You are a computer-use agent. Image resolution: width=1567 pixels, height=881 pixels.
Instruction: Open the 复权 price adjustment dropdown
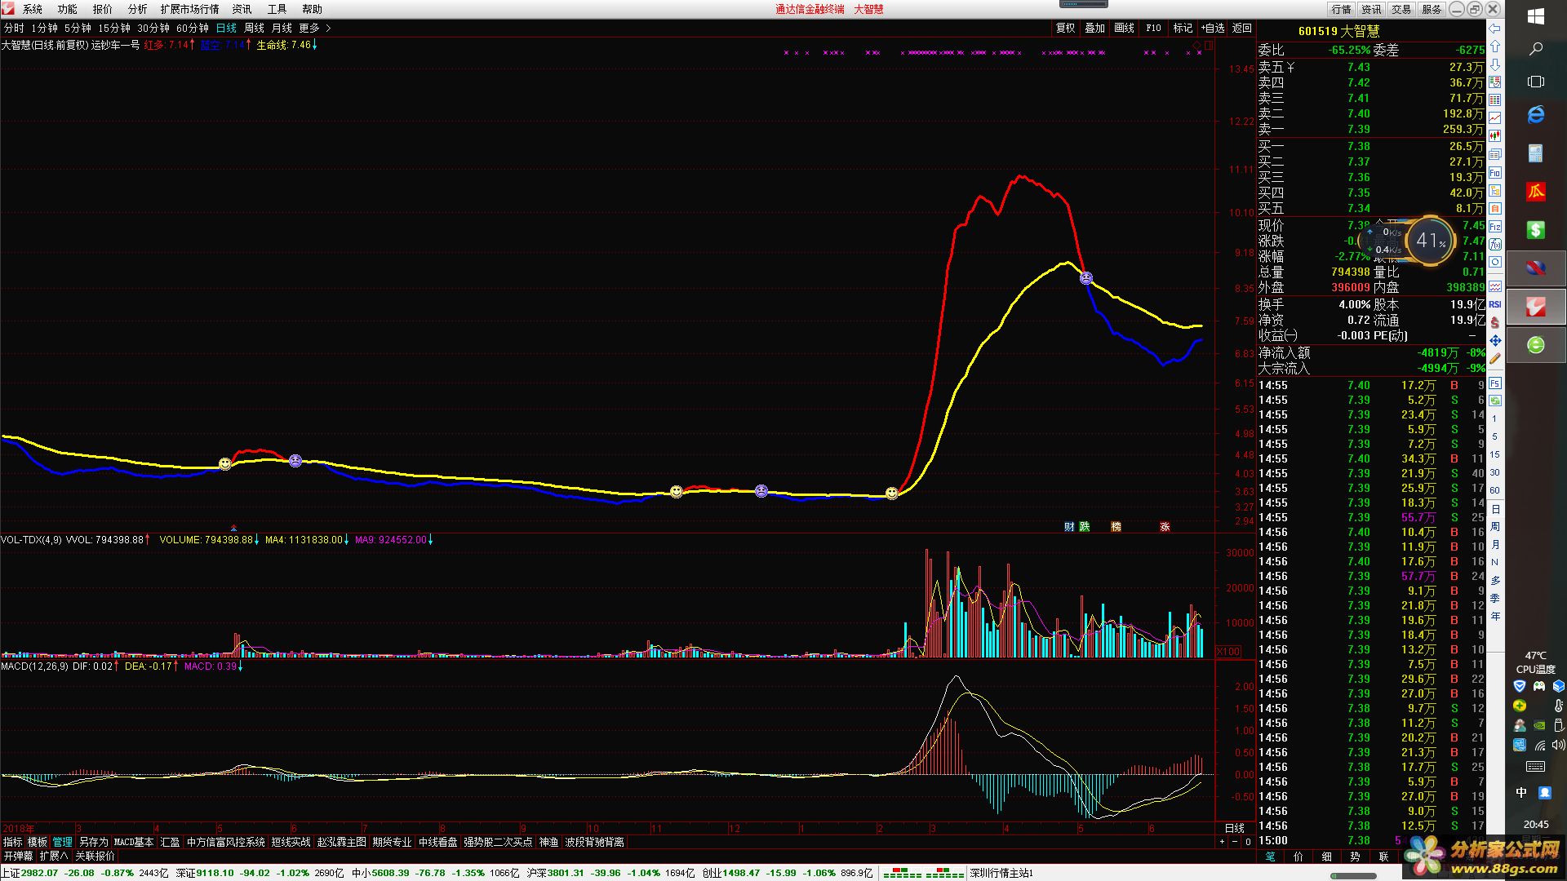(x=1065, y=28)
